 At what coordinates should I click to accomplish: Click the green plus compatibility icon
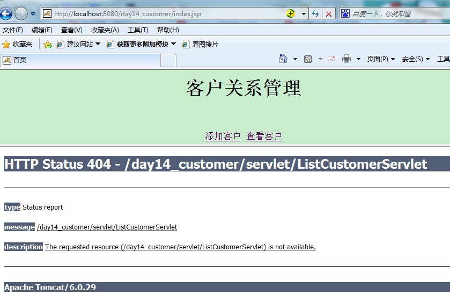[290, 13]
